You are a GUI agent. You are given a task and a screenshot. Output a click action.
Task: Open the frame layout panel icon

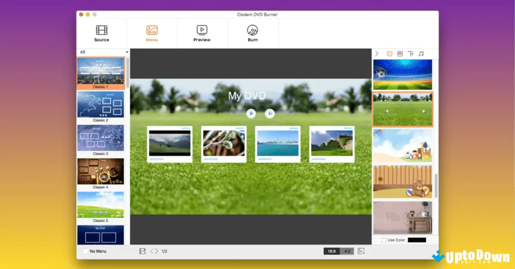[x=400, y=54]
